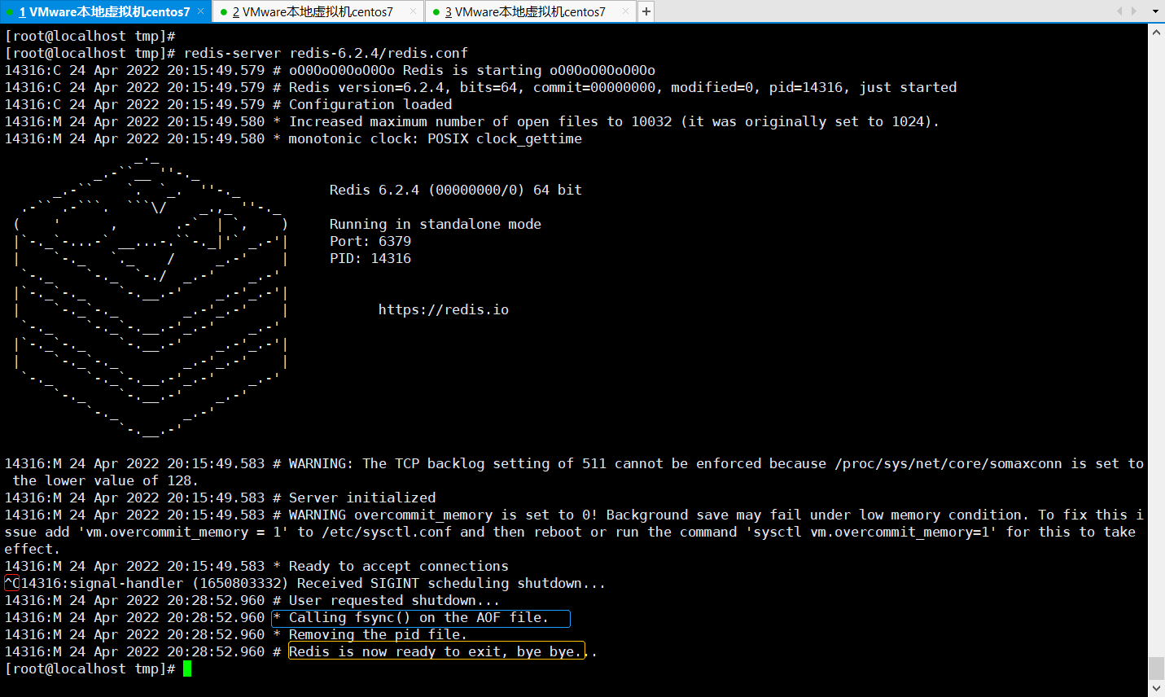Click 'Calling fsync() on the AOF file.' text
Screen dimensions: 1165x697
coord(419,617)
